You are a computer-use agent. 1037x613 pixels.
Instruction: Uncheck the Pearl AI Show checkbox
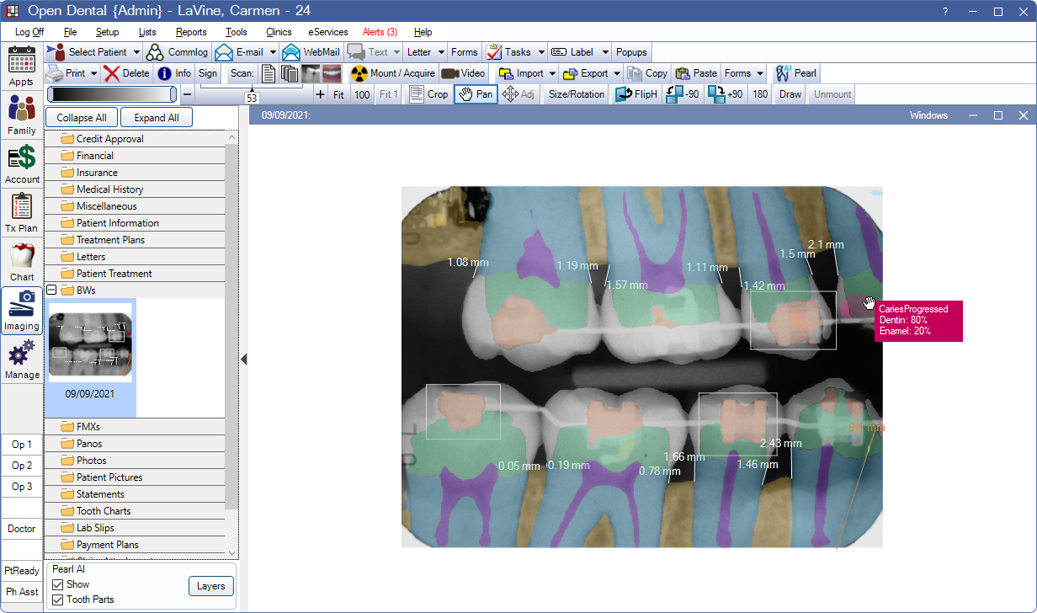58,584
